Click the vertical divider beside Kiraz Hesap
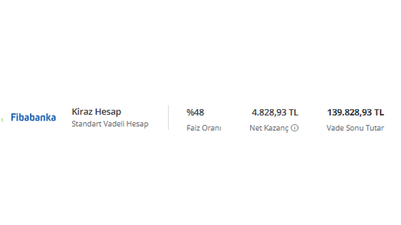Screen dimensions: 401x225 click(168, 117)
